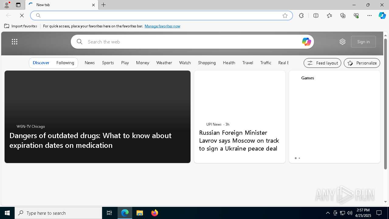
Task: Select the Discover feed tab
Action: tap(41, 63)
